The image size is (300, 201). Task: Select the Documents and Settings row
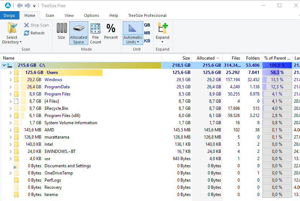[x=150, y=166]
